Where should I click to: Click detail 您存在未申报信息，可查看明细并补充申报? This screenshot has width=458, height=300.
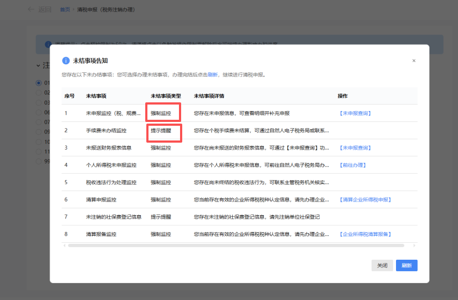click(242, 113)
